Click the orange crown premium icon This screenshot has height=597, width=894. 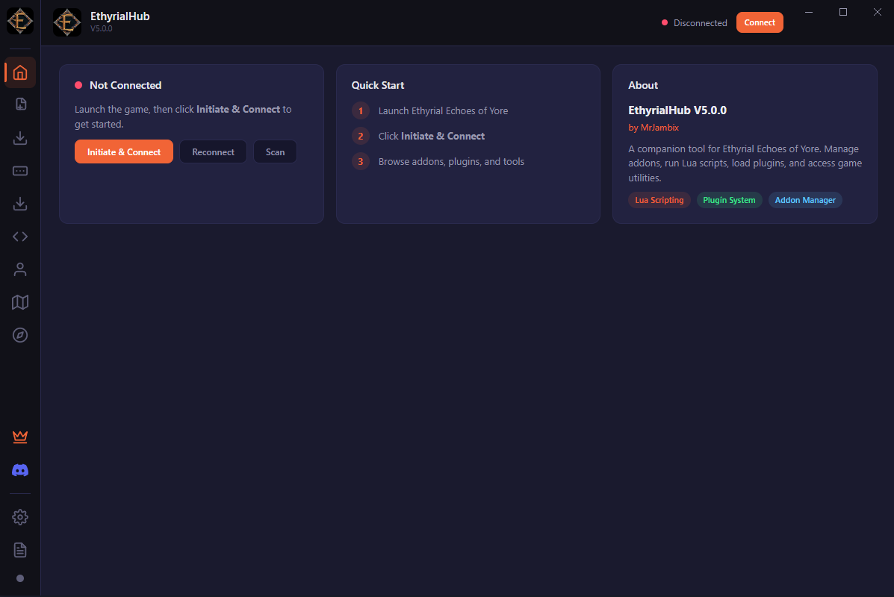20,437
